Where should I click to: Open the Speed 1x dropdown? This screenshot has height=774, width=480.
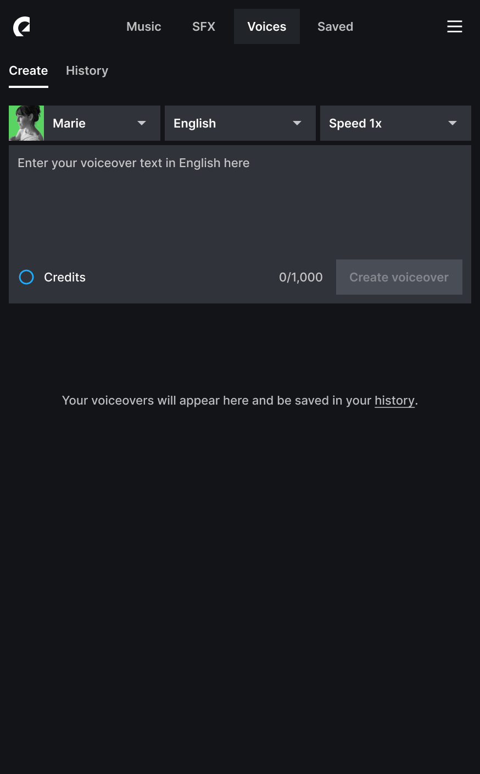pos(395,123)
